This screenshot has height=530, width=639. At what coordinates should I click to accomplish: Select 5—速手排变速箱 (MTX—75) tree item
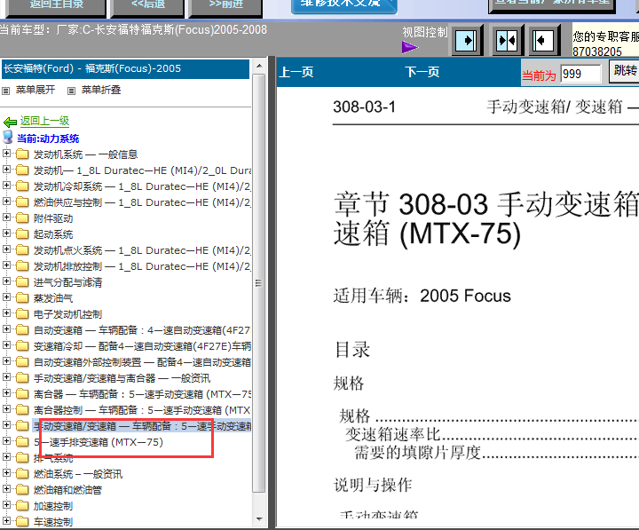99,442
